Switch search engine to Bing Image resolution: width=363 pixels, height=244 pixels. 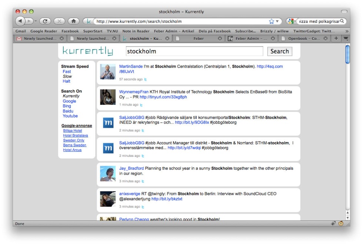coord(67,106)
